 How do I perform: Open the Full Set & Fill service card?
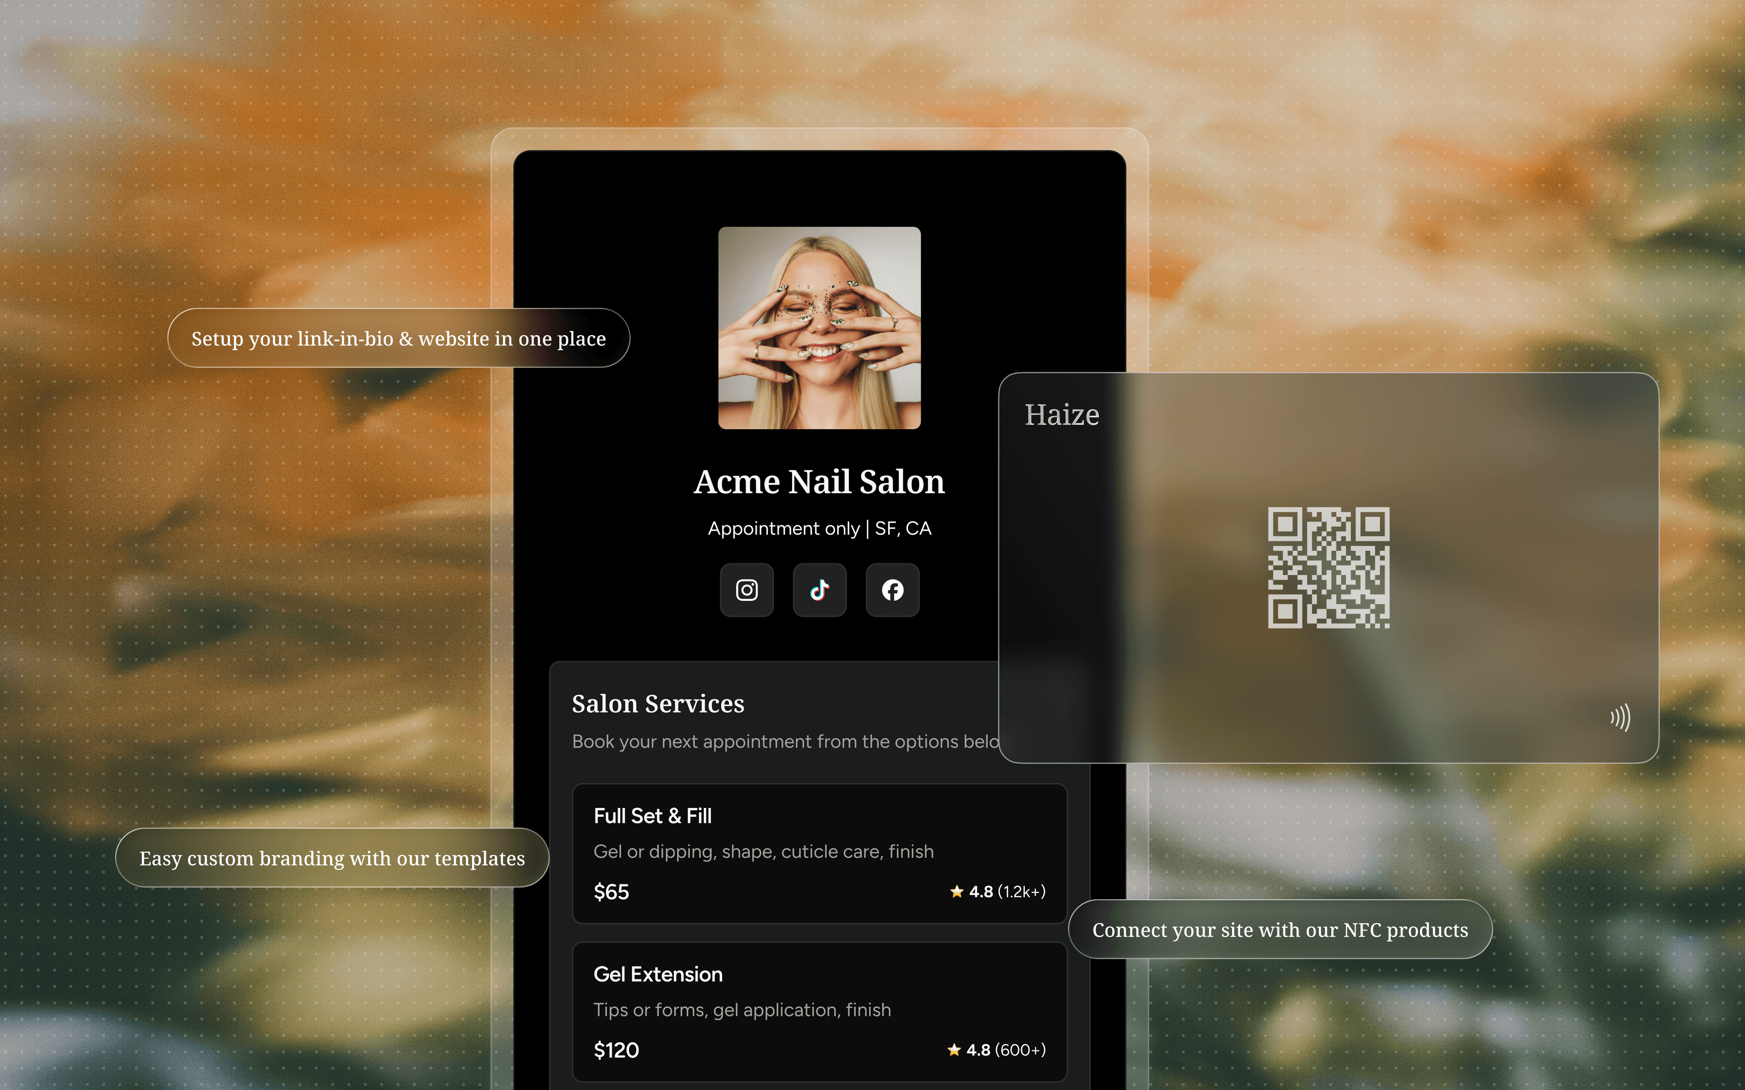[819, 853]
